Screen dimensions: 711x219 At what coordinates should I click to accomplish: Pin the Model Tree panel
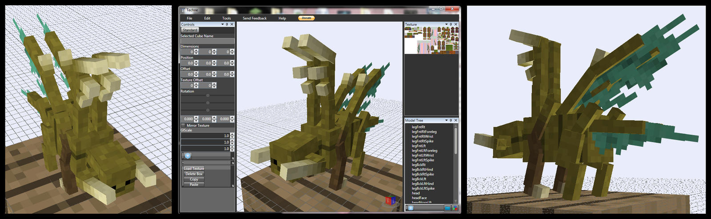point(451,120)
